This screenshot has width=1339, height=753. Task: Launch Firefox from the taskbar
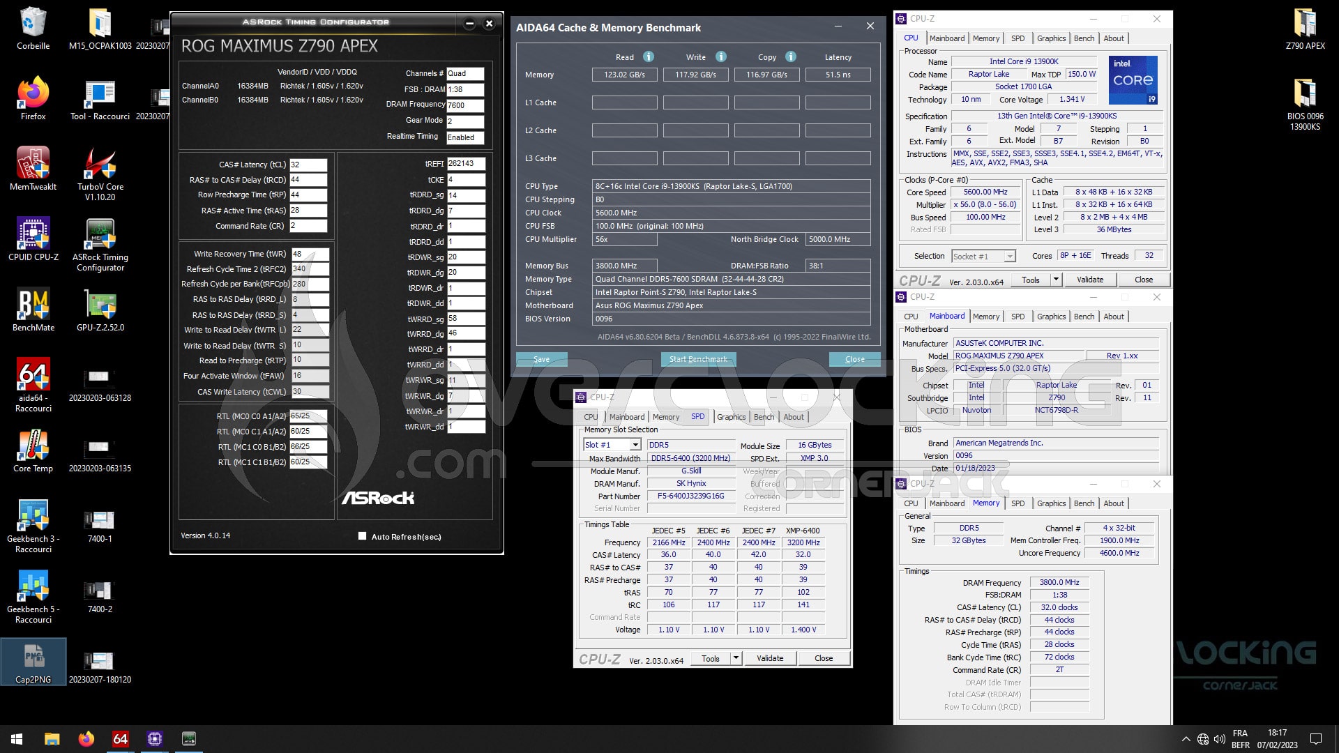tap(86, 738)
